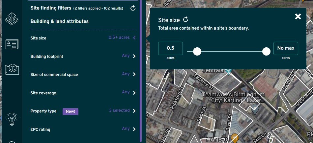Viewport: 313px width, 143px height.
Task: Open the lightbulb insights icon
Action: pyautogui.click(x=12, y=119)
